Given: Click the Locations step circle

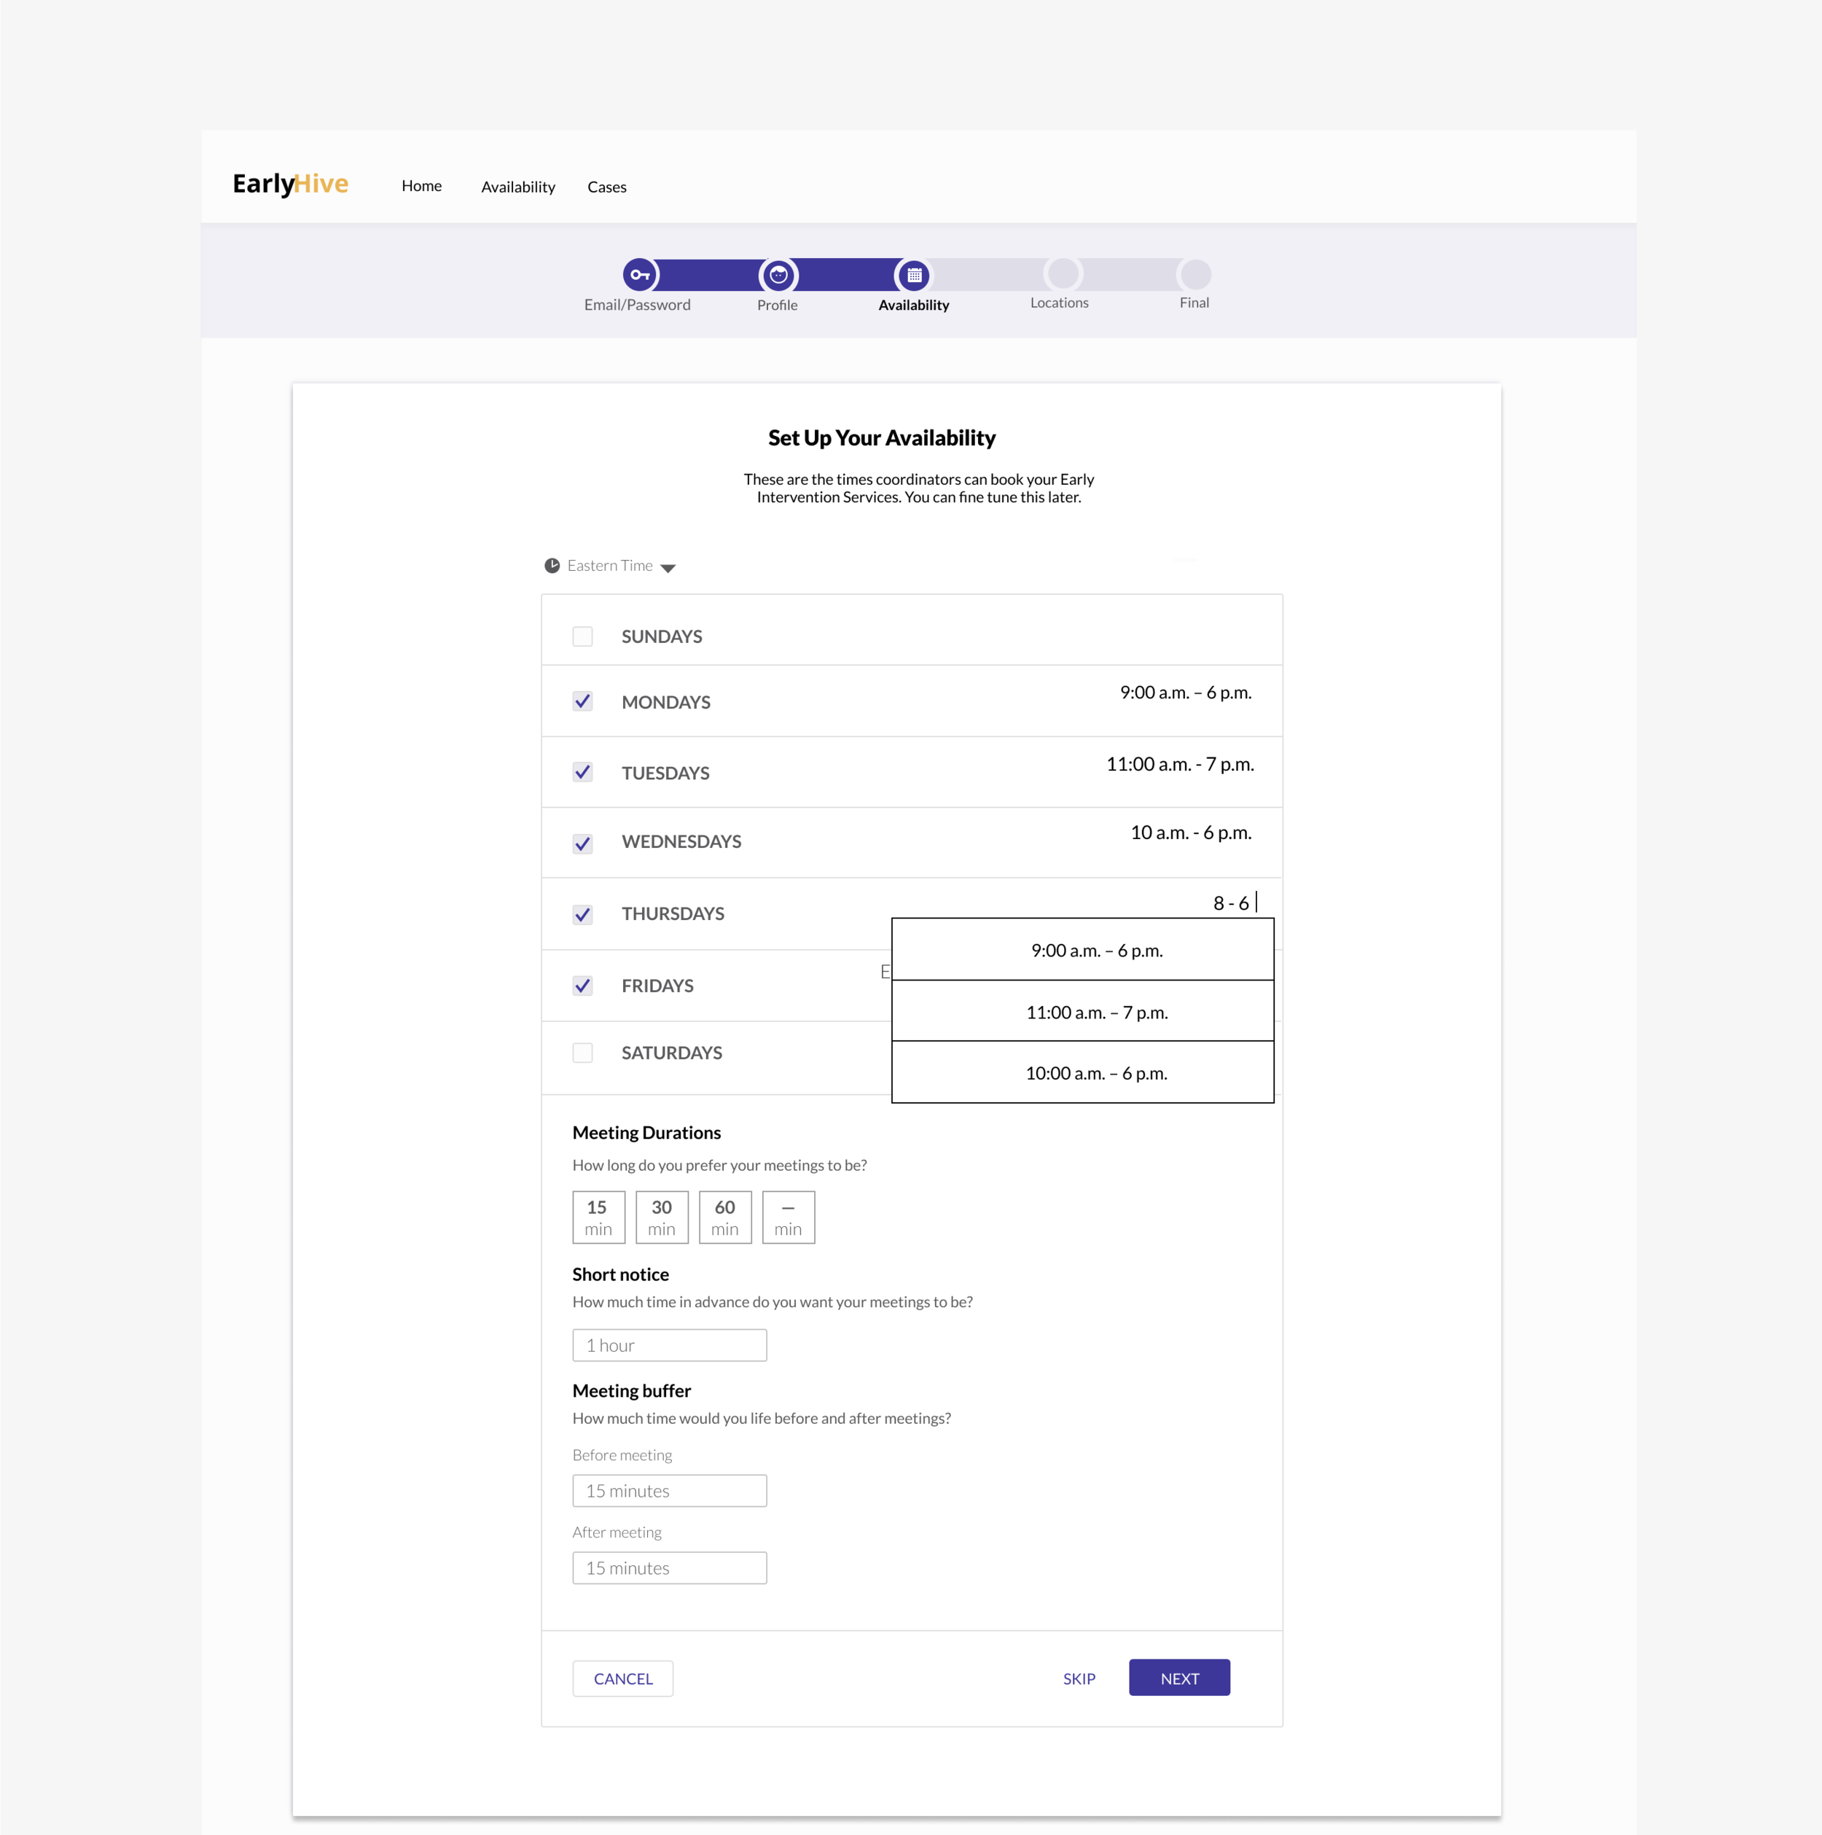Looking at the screenshot, I should [1063, 273].
